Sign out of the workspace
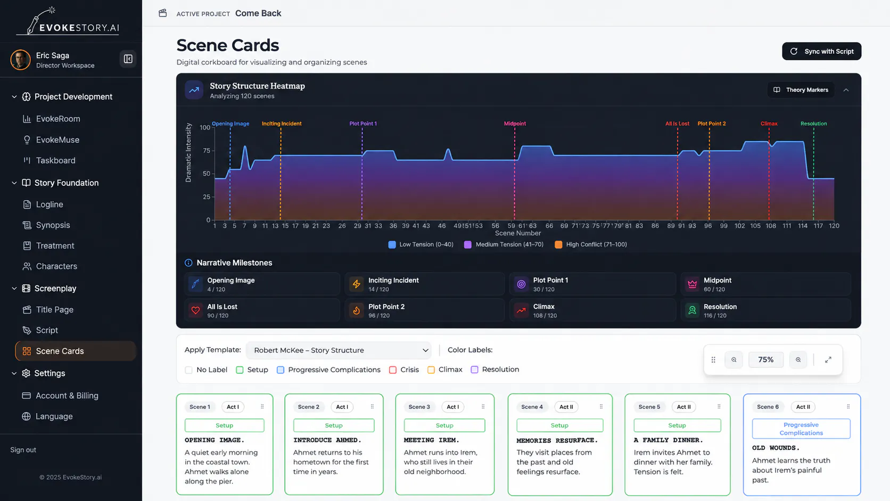Viewport: 890px width, 501px height. [23, 450]
